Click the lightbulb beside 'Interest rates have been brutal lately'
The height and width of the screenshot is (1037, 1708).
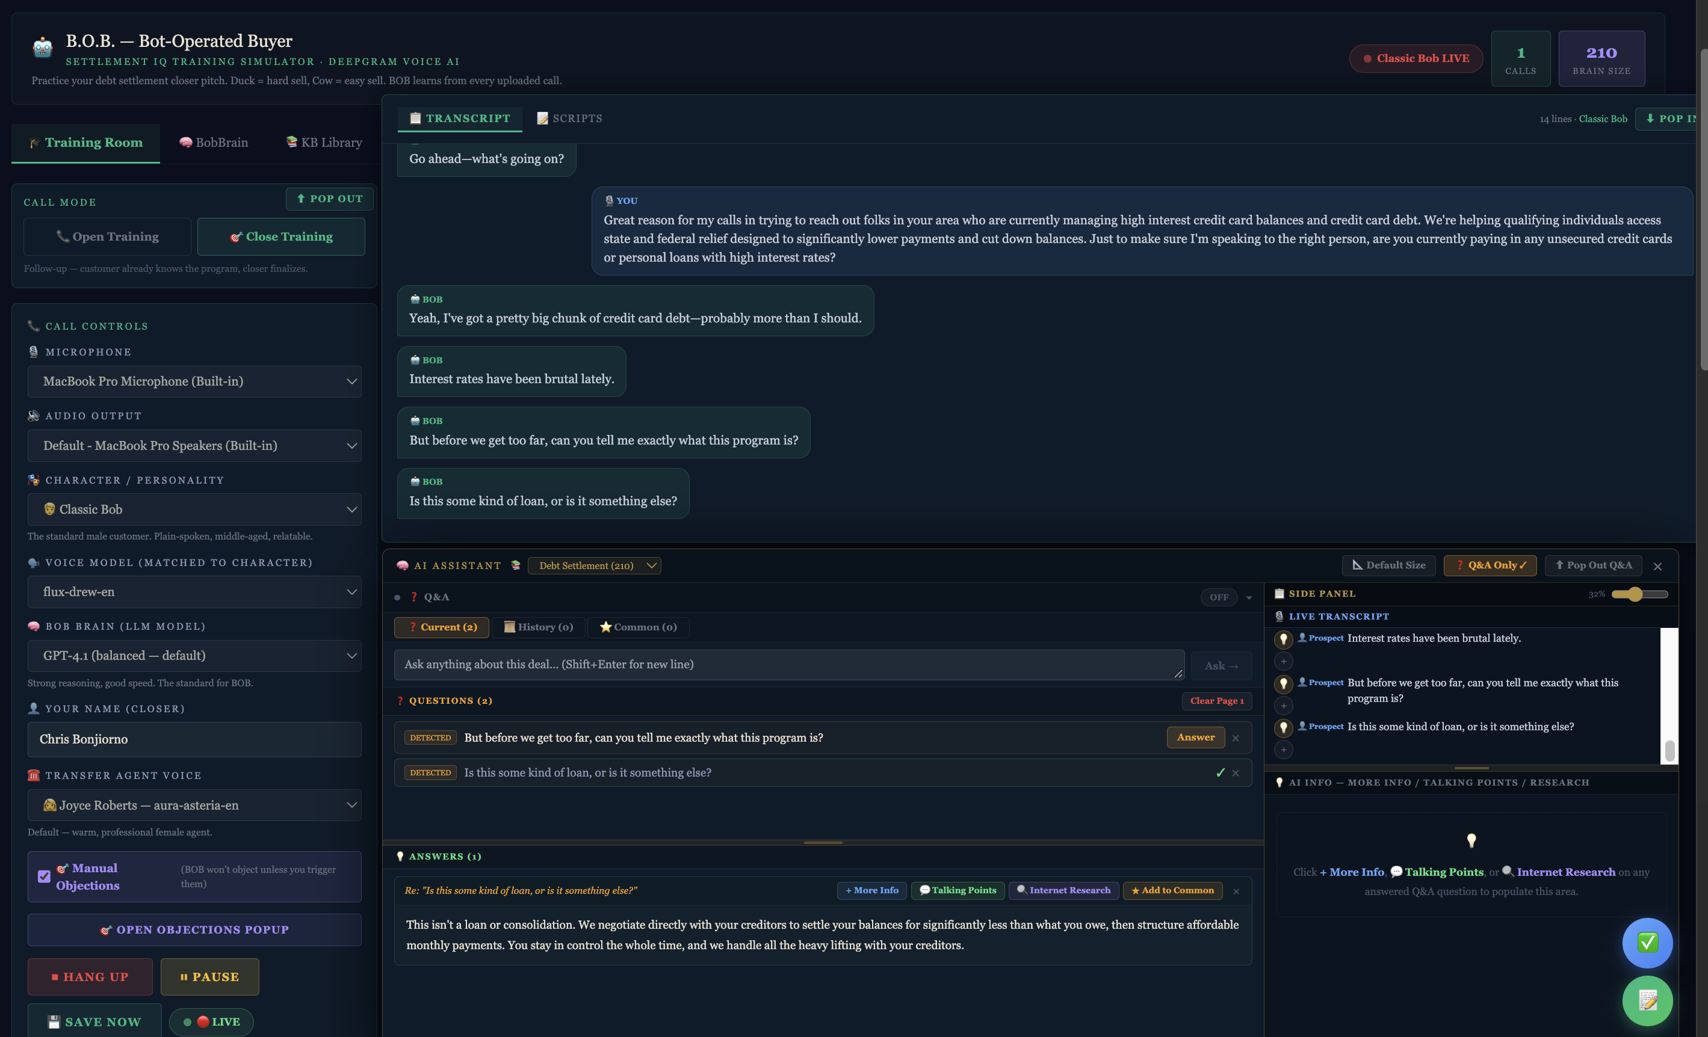(1283, 639)
